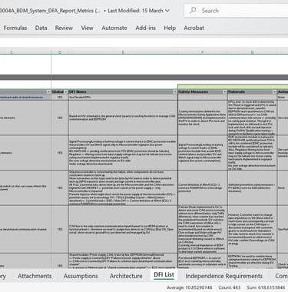Switch to Independence Requirements sheet tab

[x=224, y=276]
